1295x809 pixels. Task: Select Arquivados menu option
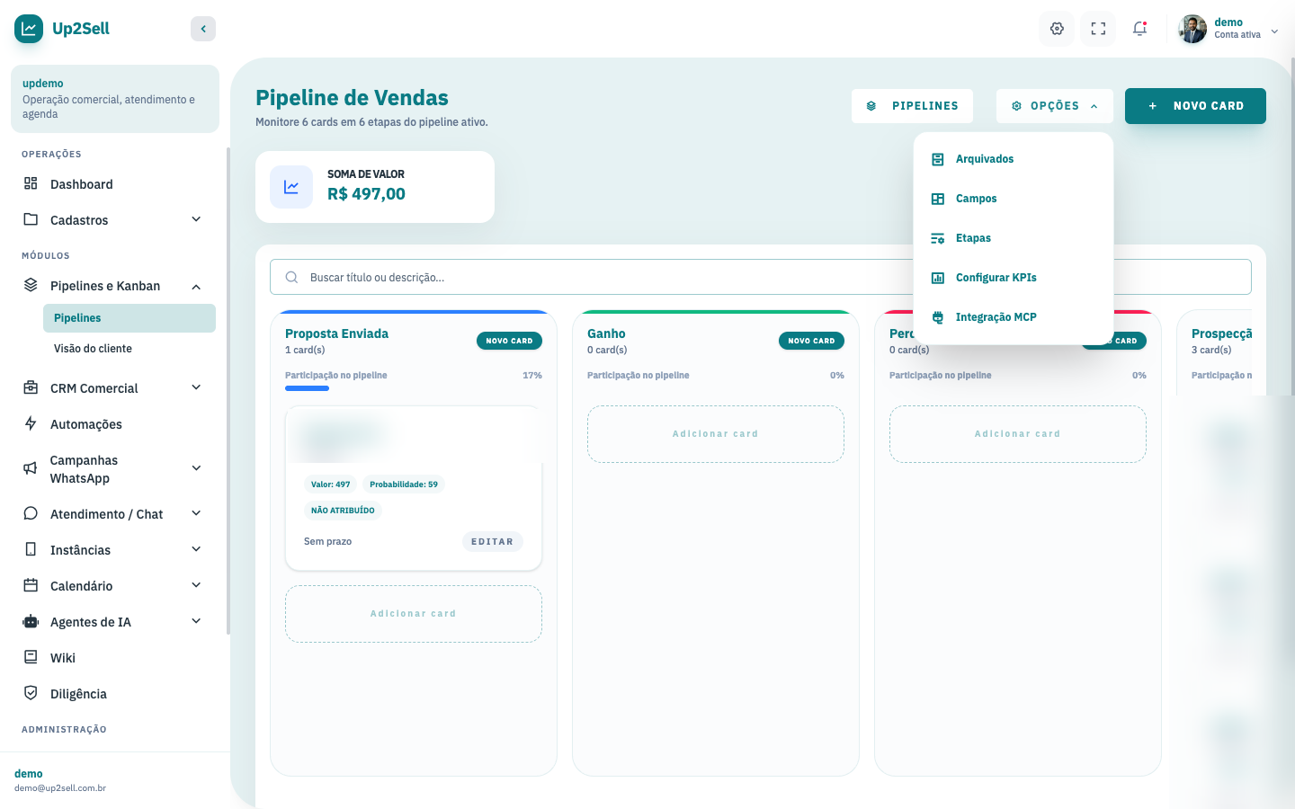(x=1014, y=159)
